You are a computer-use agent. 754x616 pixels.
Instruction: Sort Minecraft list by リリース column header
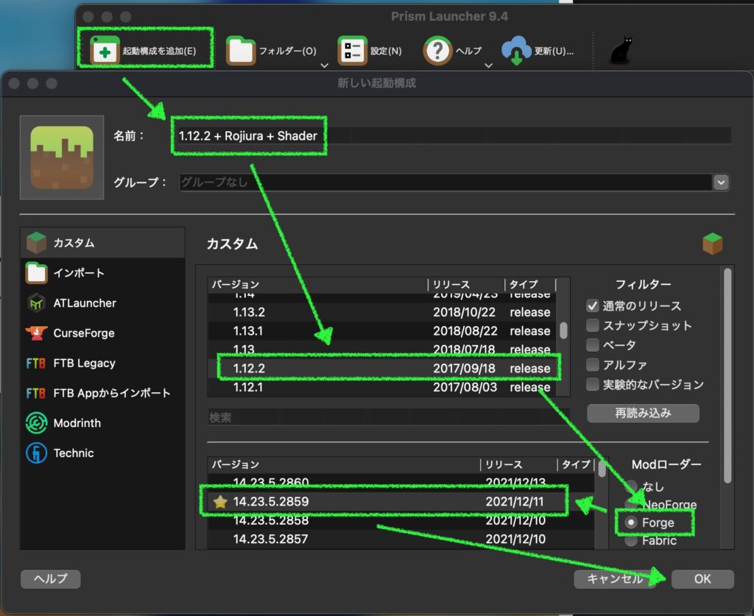pos(466,285)
